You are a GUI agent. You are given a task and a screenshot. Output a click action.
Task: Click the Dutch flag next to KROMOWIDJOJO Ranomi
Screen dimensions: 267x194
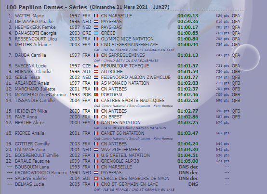click(x=96, y=173)
